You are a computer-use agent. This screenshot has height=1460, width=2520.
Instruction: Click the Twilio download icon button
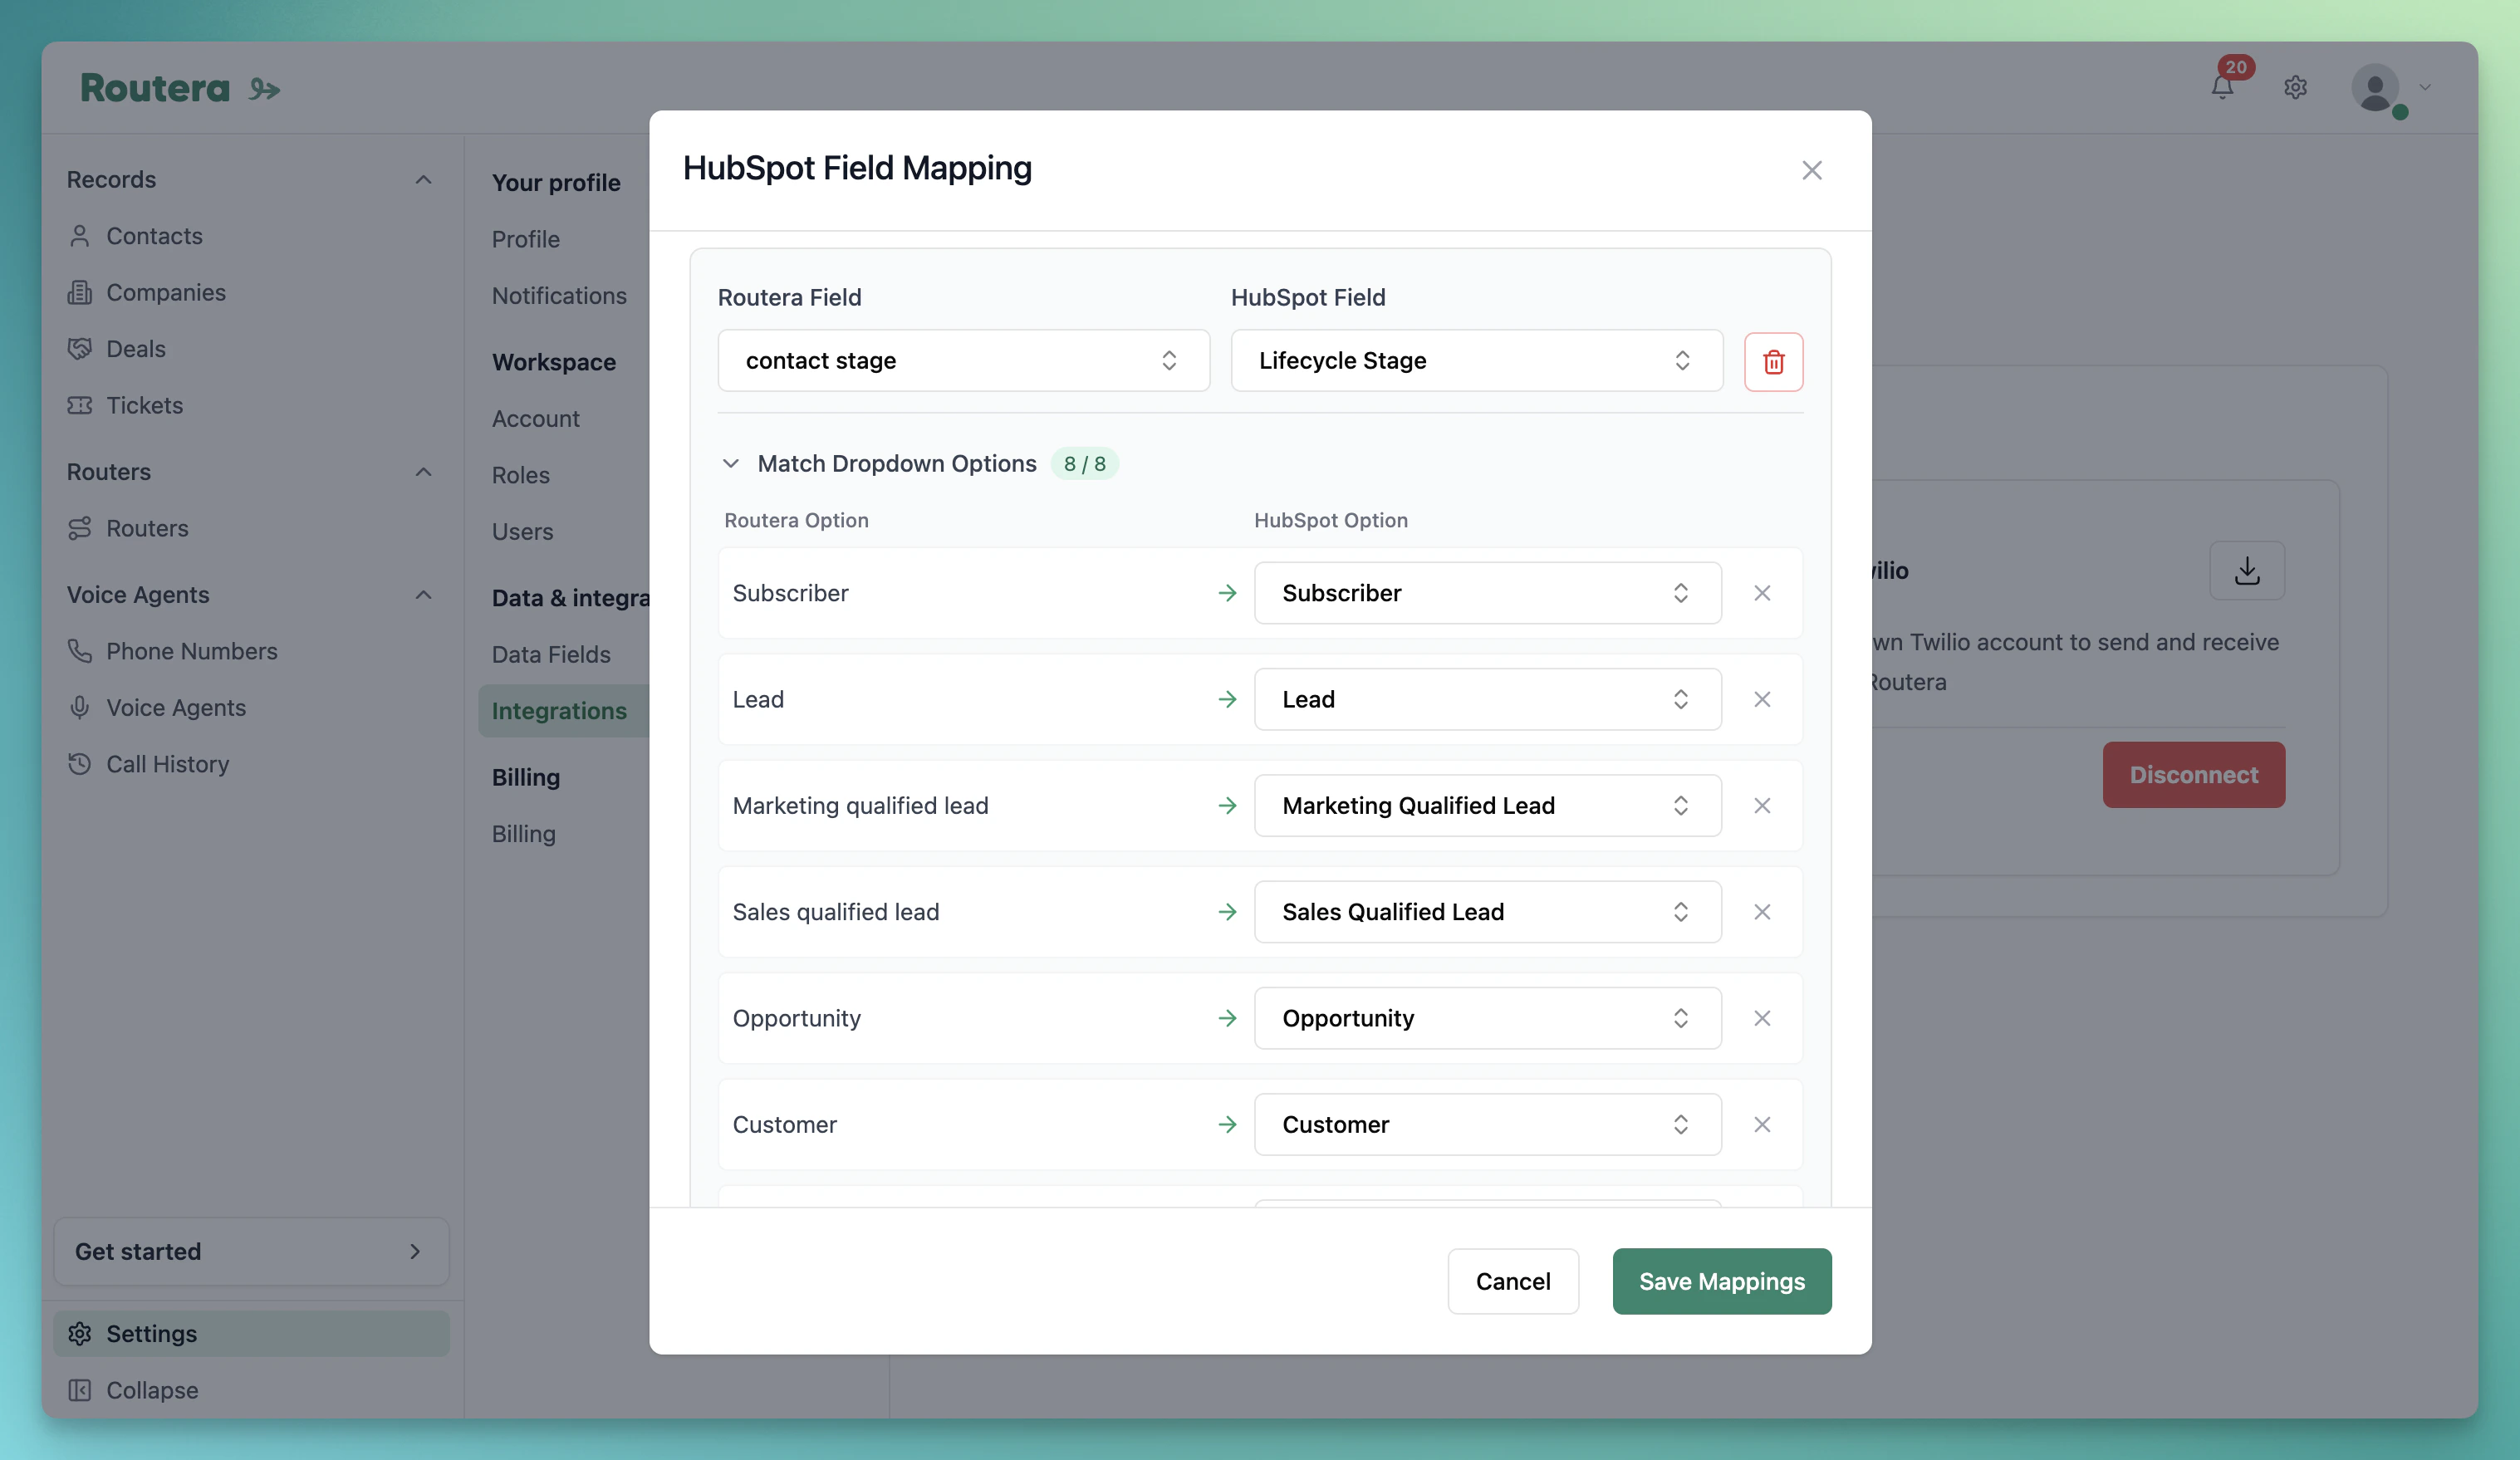point(2246,570)
